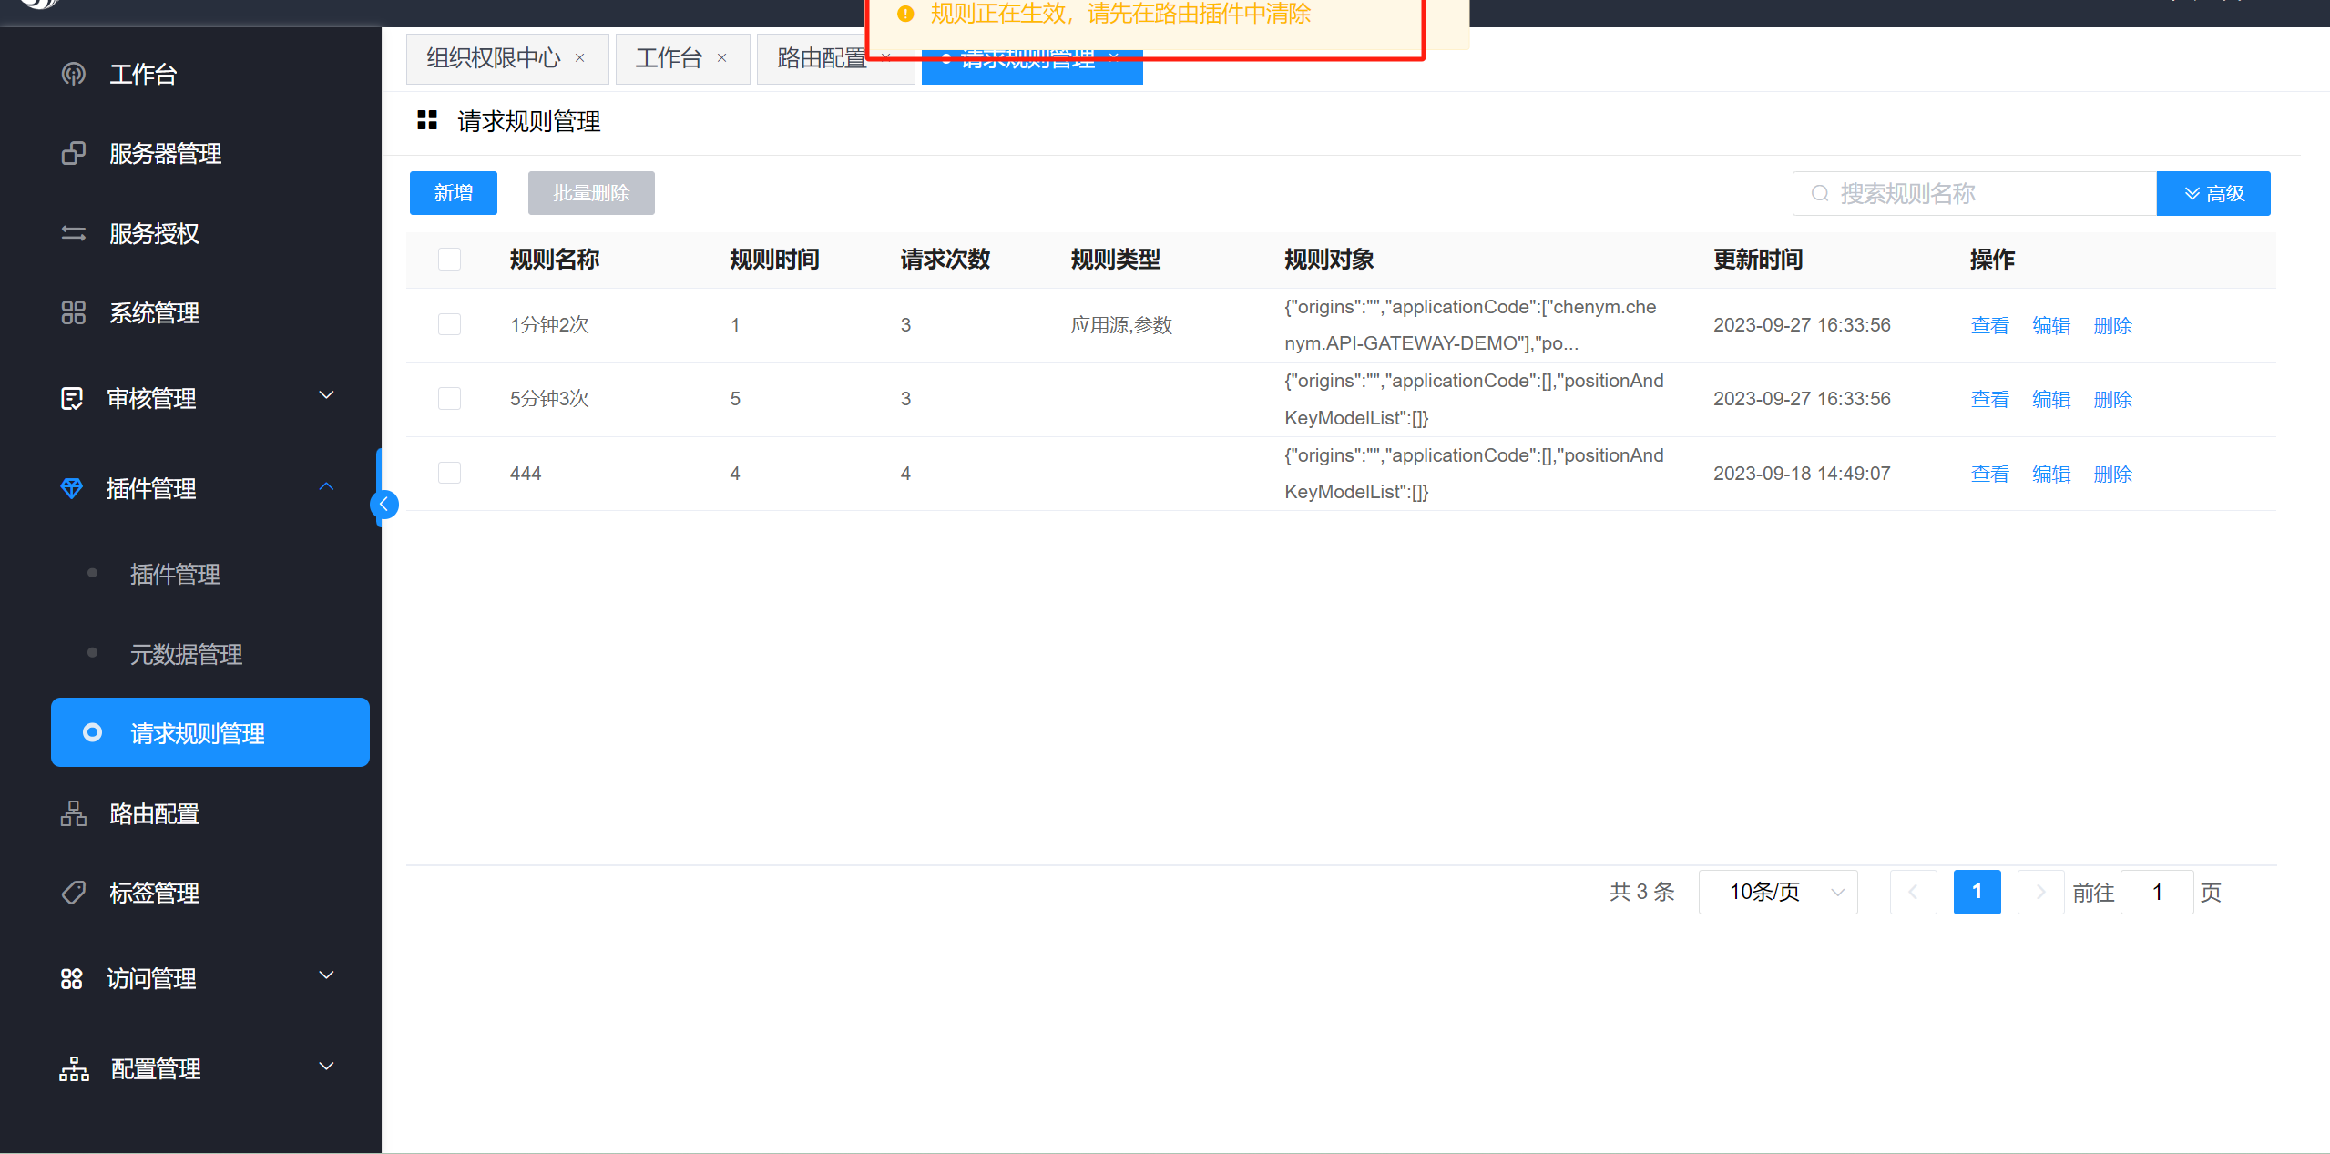View the 444 rule
Image resolution: width=2330 pixels, height=1154 pixels.
point(1989,474)
